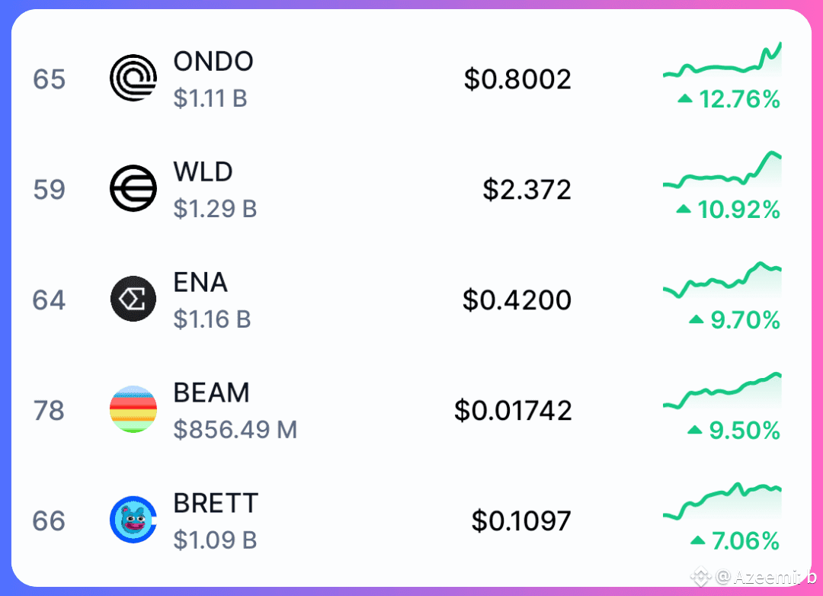Click the BEAM rainbow striped logo
Screen dimensions: 823x596
click(133, 409)
